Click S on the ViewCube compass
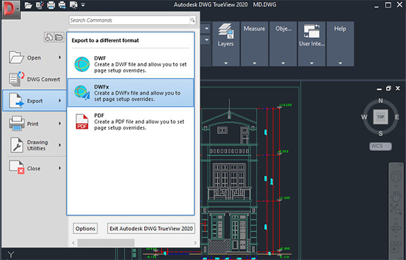The height and width of the screenshot is (260, 406). coord(380,133)
